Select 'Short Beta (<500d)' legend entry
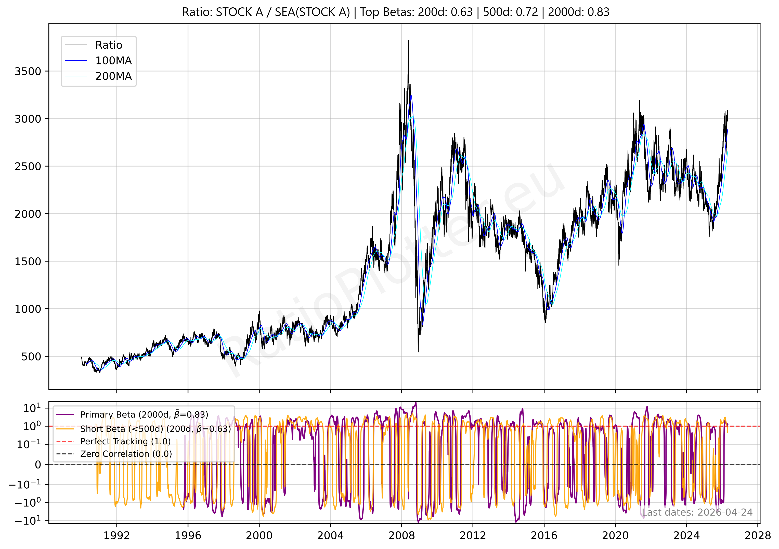The height and width of the screenshot is (549, 779). (x=155, y=429)
